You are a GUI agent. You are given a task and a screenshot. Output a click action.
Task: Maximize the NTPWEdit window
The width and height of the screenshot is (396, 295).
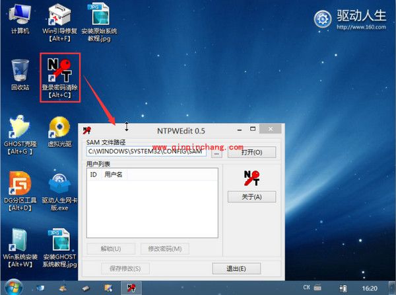point(253,129)
